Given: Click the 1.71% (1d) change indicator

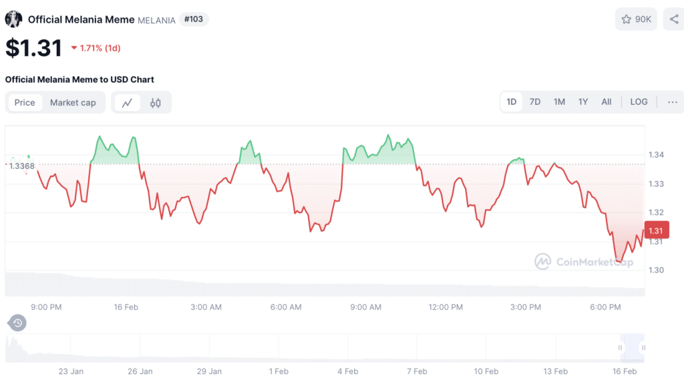Looking at the screenshot, I should pos(96,48).
